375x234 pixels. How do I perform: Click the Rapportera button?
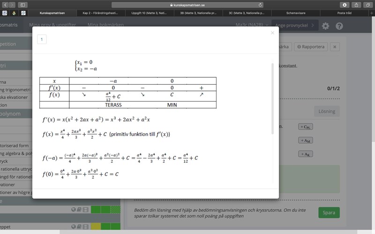310,47
